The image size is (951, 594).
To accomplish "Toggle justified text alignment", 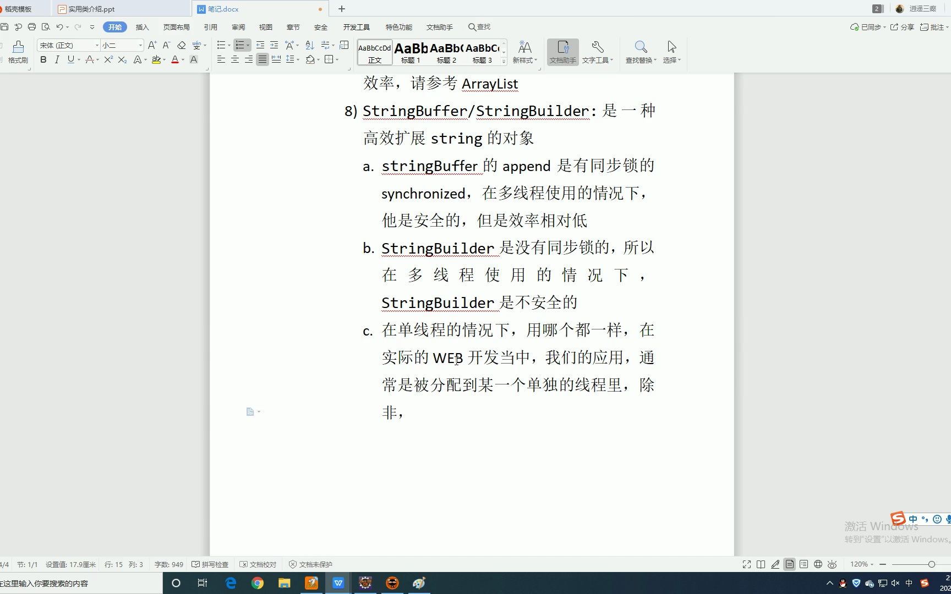I will 263,59.
